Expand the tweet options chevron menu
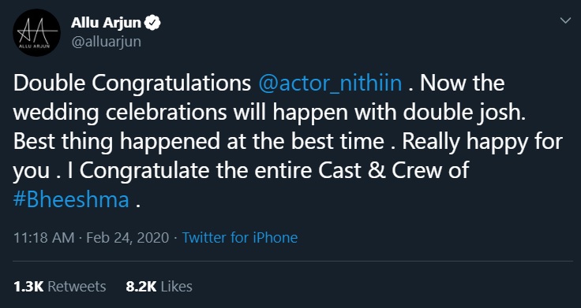The width and height of the screenshot is (581, 308). coord(565,20)
